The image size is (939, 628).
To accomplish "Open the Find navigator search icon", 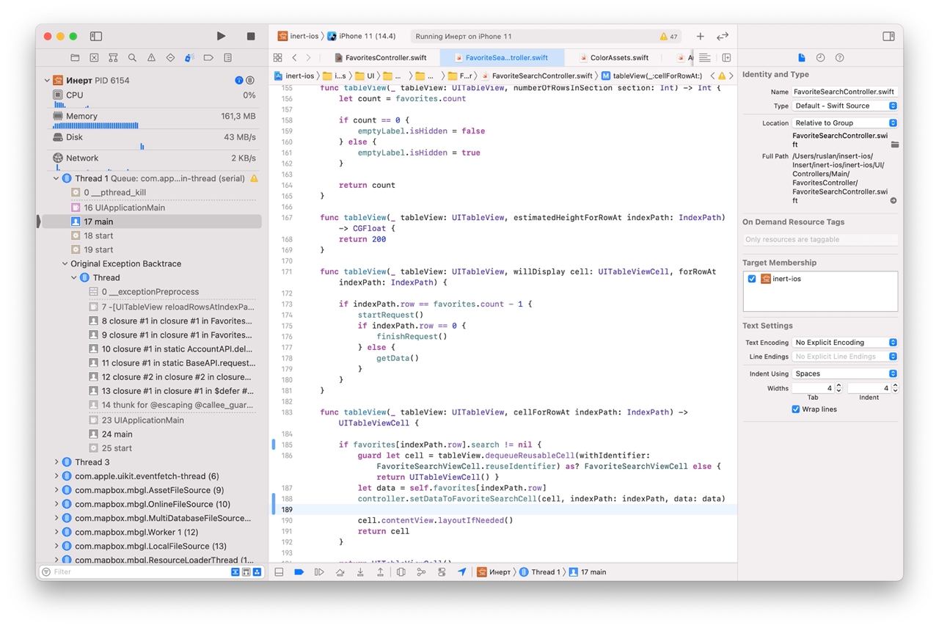I will pyautogui.click(x=132, y=57).
